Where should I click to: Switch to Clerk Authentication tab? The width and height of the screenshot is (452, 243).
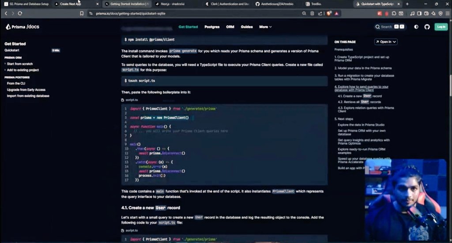point(227,4)
